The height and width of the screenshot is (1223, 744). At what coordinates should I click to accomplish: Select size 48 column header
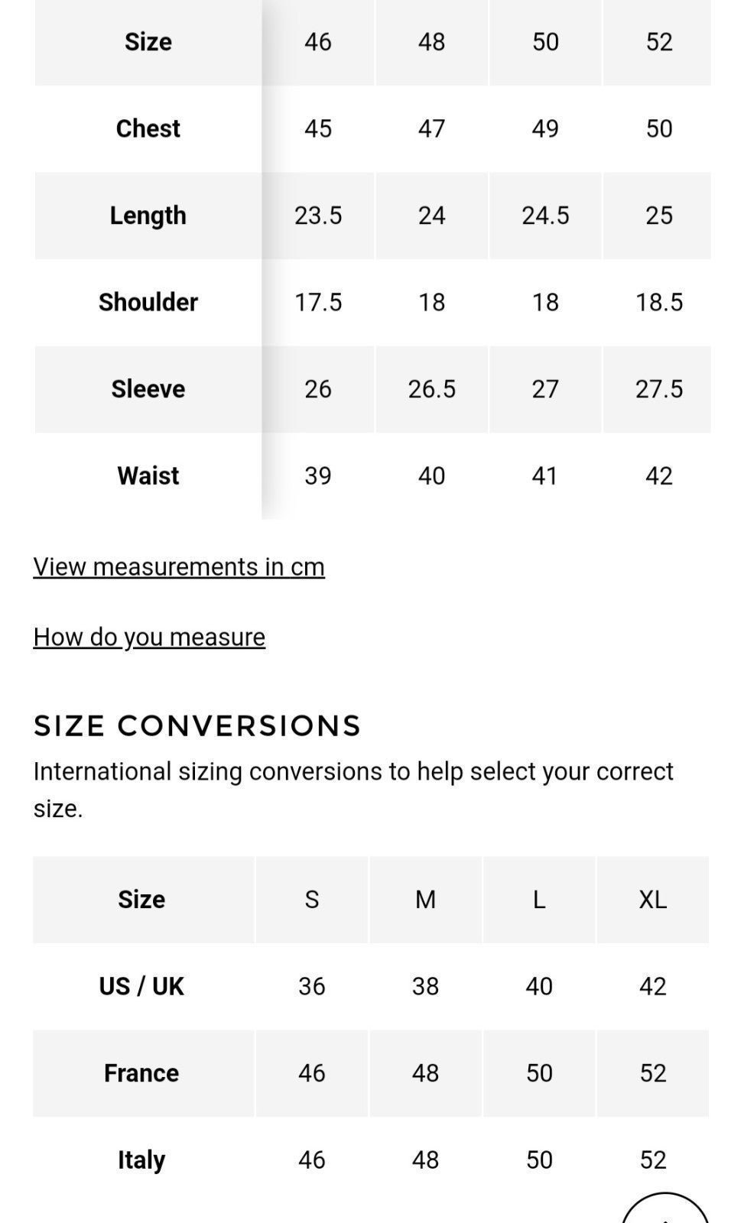click(432, 42)
